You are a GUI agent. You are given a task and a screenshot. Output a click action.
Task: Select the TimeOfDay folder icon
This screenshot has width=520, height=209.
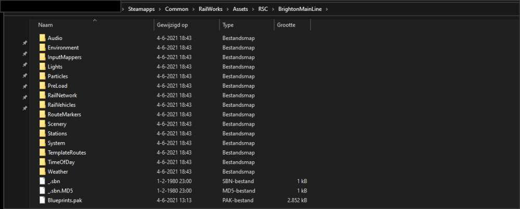click(x=42, y=162)
